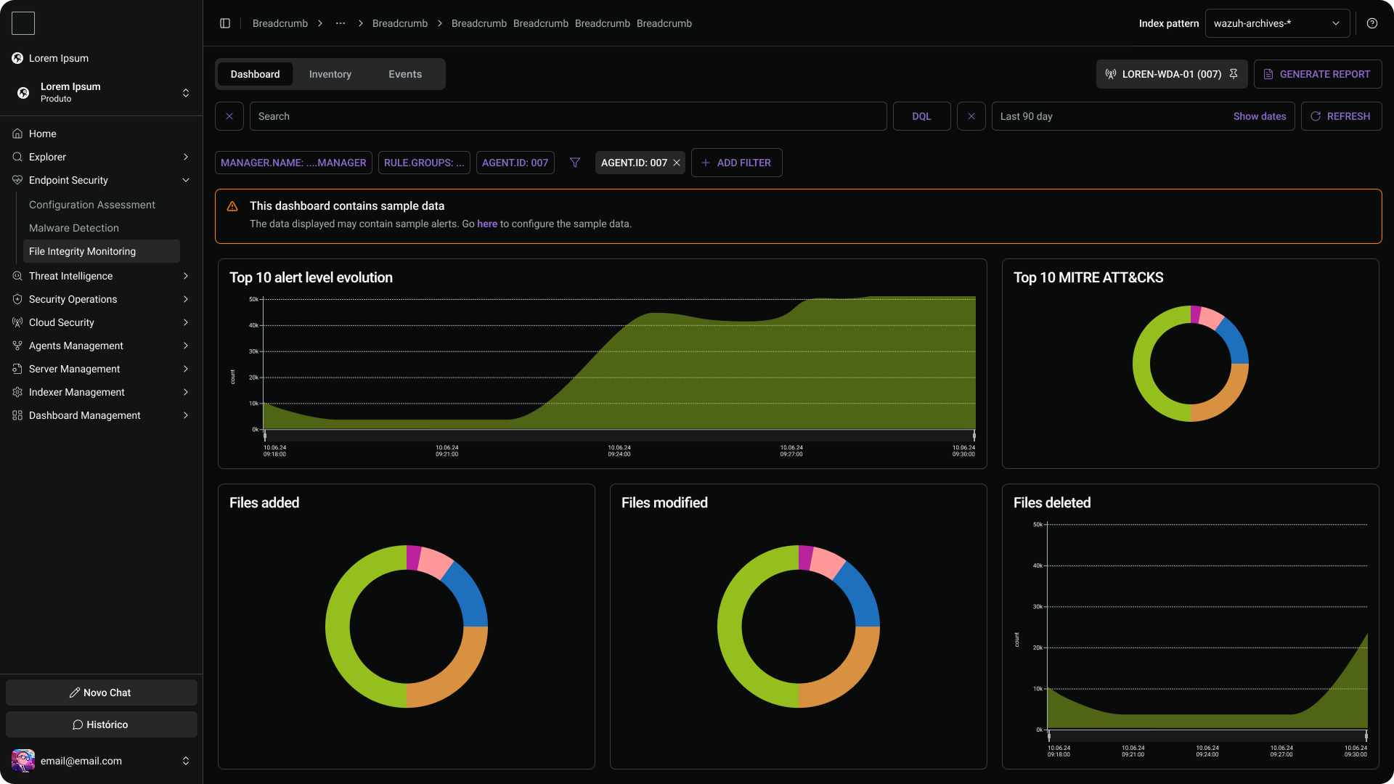Clear the search with the left X icon
This screenshot has height=784, width=1394.
click(x=229, y=116)
